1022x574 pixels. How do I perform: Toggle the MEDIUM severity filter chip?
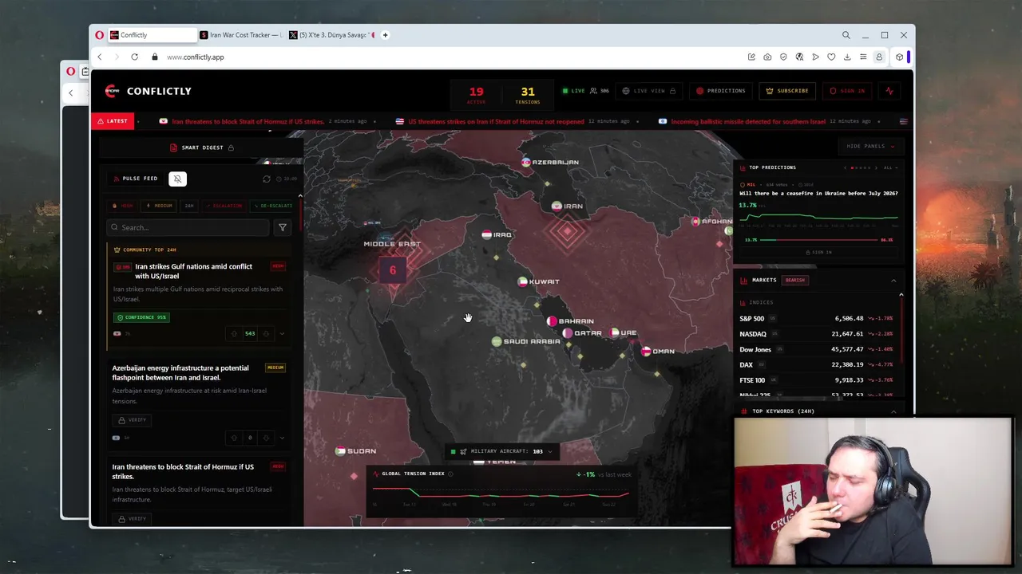point(160,206)
